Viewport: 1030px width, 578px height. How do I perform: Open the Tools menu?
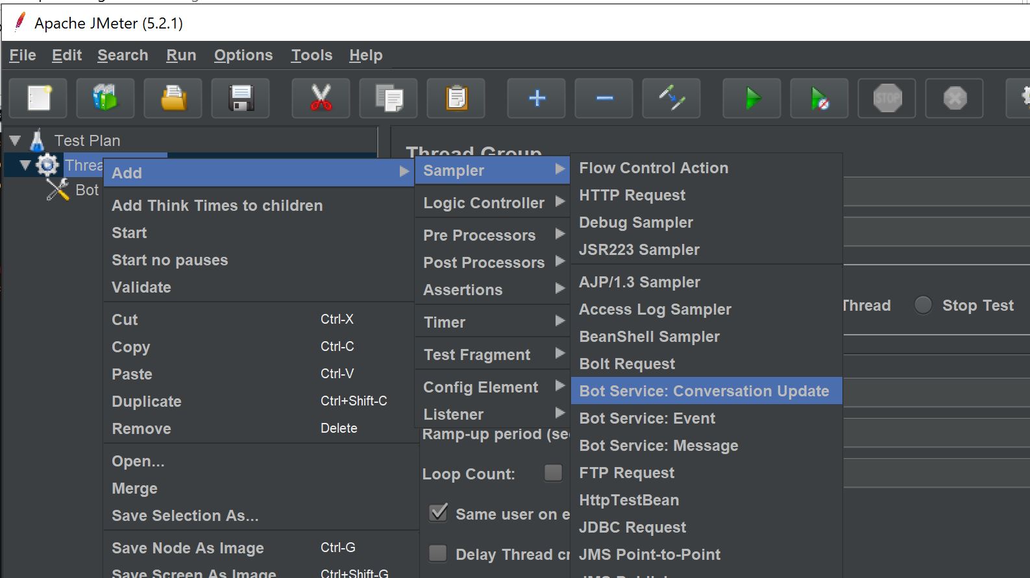312,55
